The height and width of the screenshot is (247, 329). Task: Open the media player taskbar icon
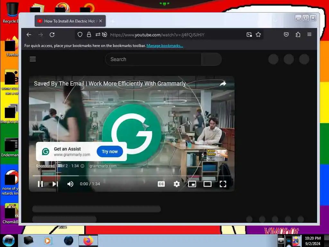(48, 241)
